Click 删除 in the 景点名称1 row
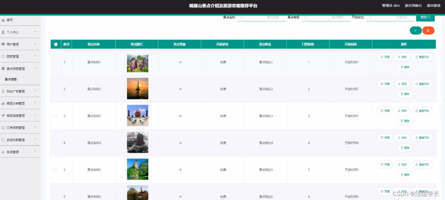The width and height of the screenshot is (445, 200). pyautogui.click(x=405, y=67)
